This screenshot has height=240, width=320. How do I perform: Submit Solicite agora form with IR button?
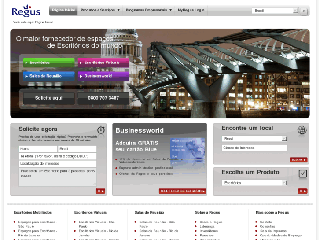[x=100, y=191]
